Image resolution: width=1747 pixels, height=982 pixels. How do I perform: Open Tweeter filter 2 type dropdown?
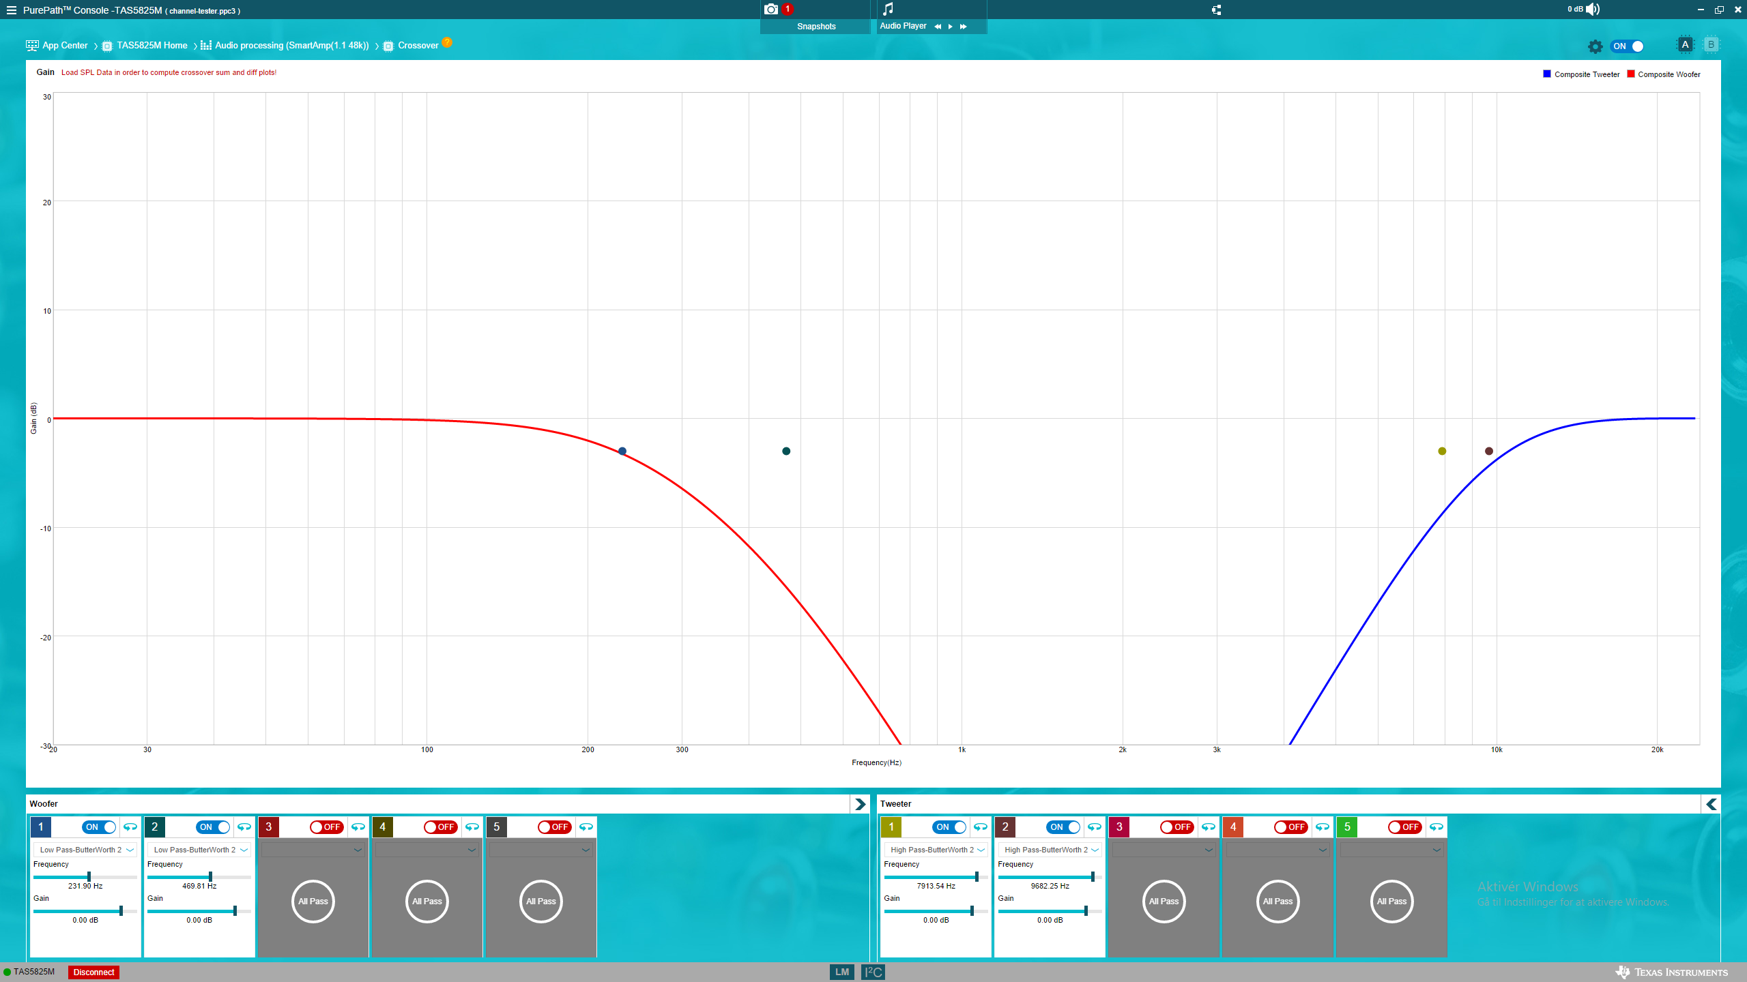click(1050, 850)
